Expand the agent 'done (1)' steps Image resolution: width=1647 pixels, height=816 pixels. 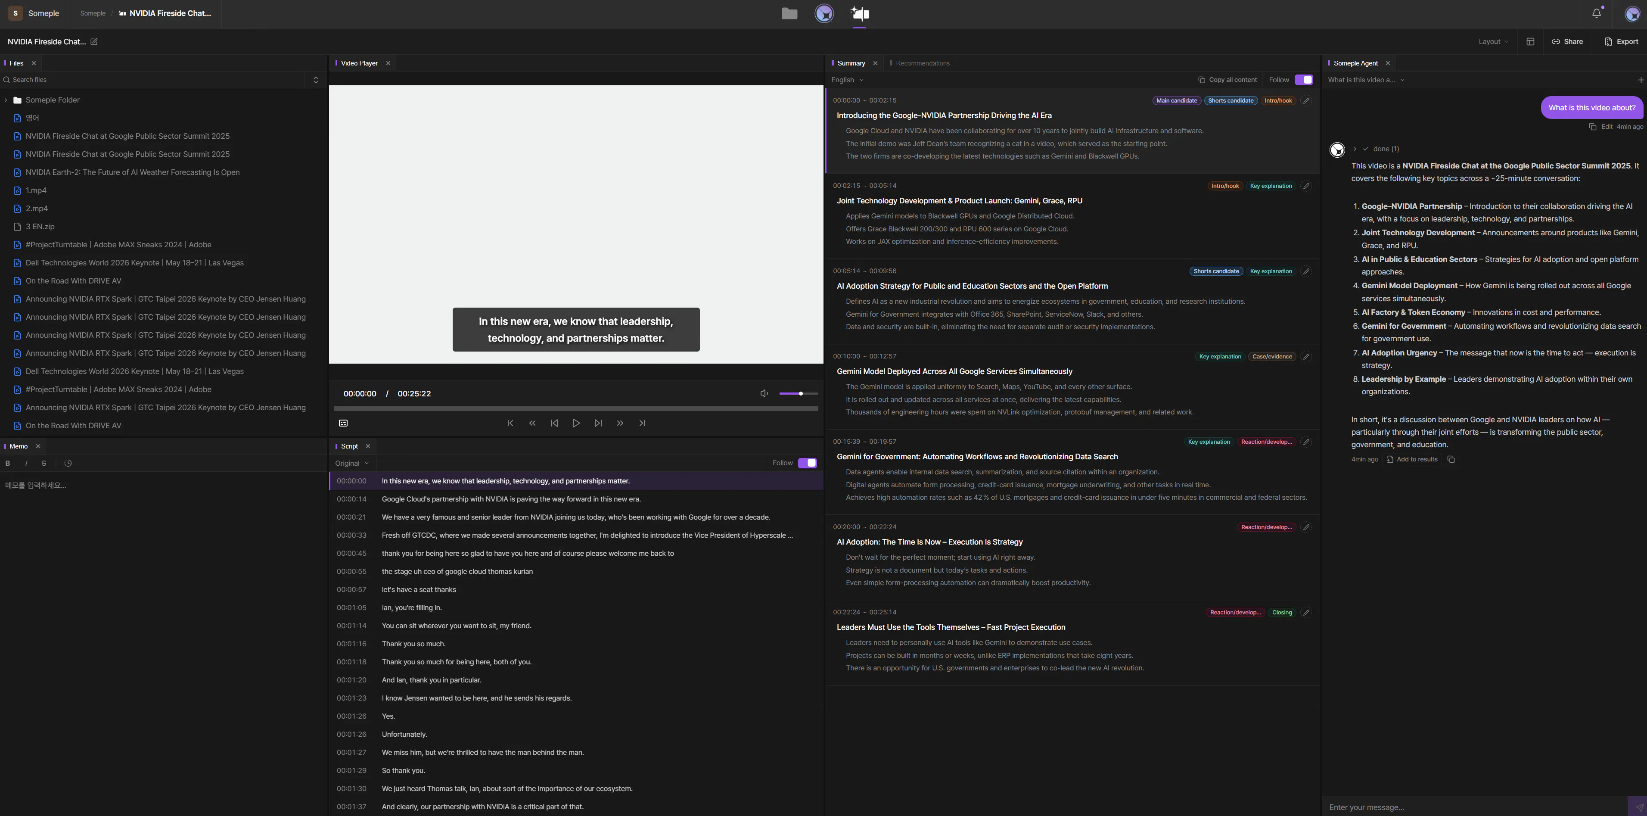coord(1355,149)
